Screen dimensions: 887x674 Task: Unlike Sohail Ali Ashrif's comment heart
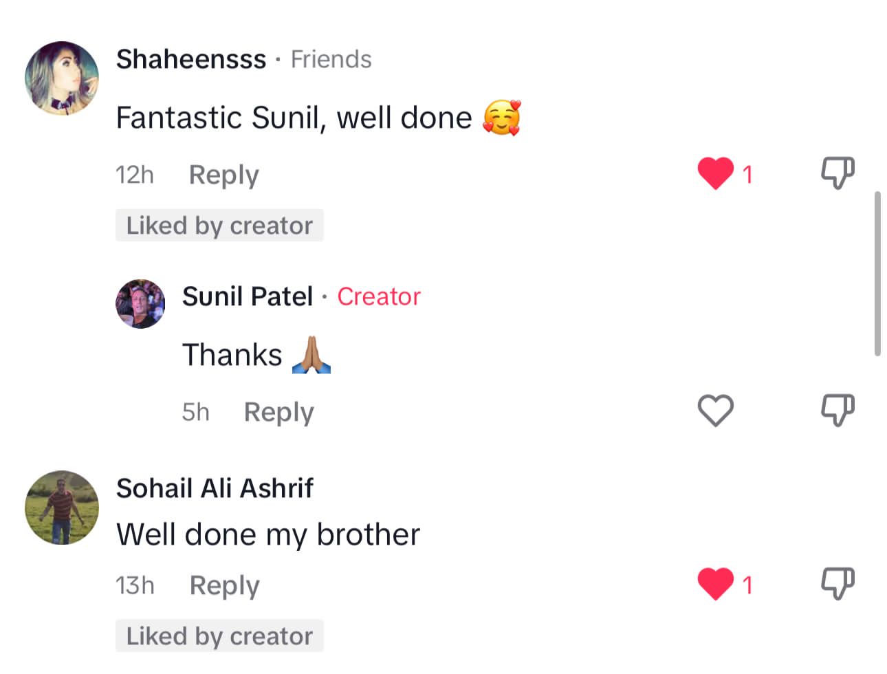point(716,584)
